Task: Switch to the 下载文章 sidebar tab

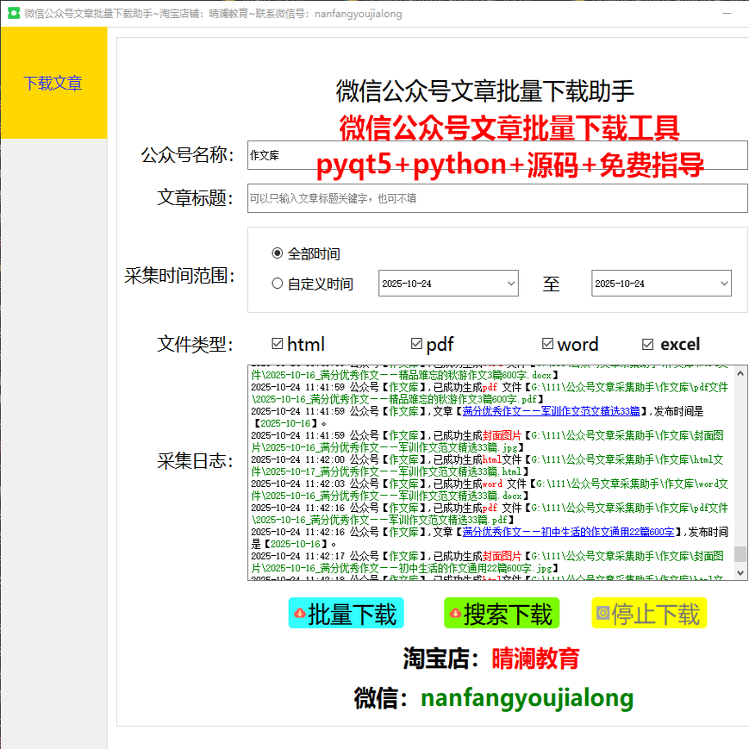Action: tap(53, 84)
